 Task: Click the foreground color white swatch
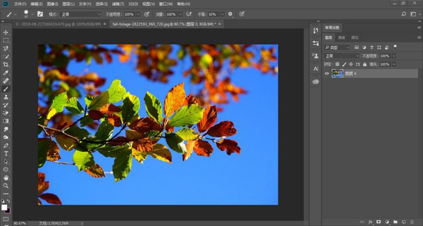4,207
